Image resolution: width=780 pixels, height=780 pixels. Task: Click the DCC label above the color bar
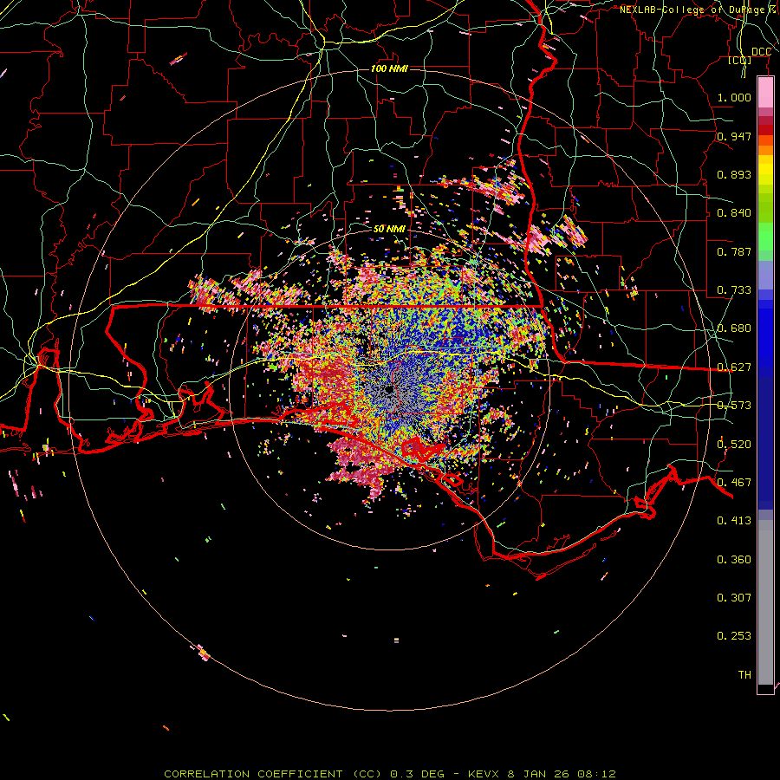coord(761,52)
